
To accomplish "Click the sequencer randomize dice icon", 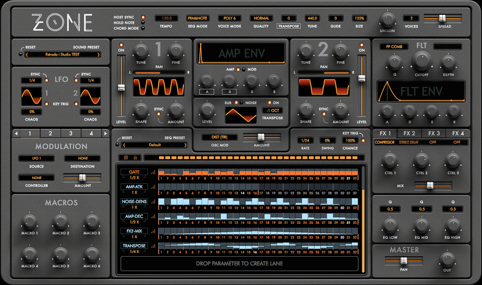I will pos(126,158).
